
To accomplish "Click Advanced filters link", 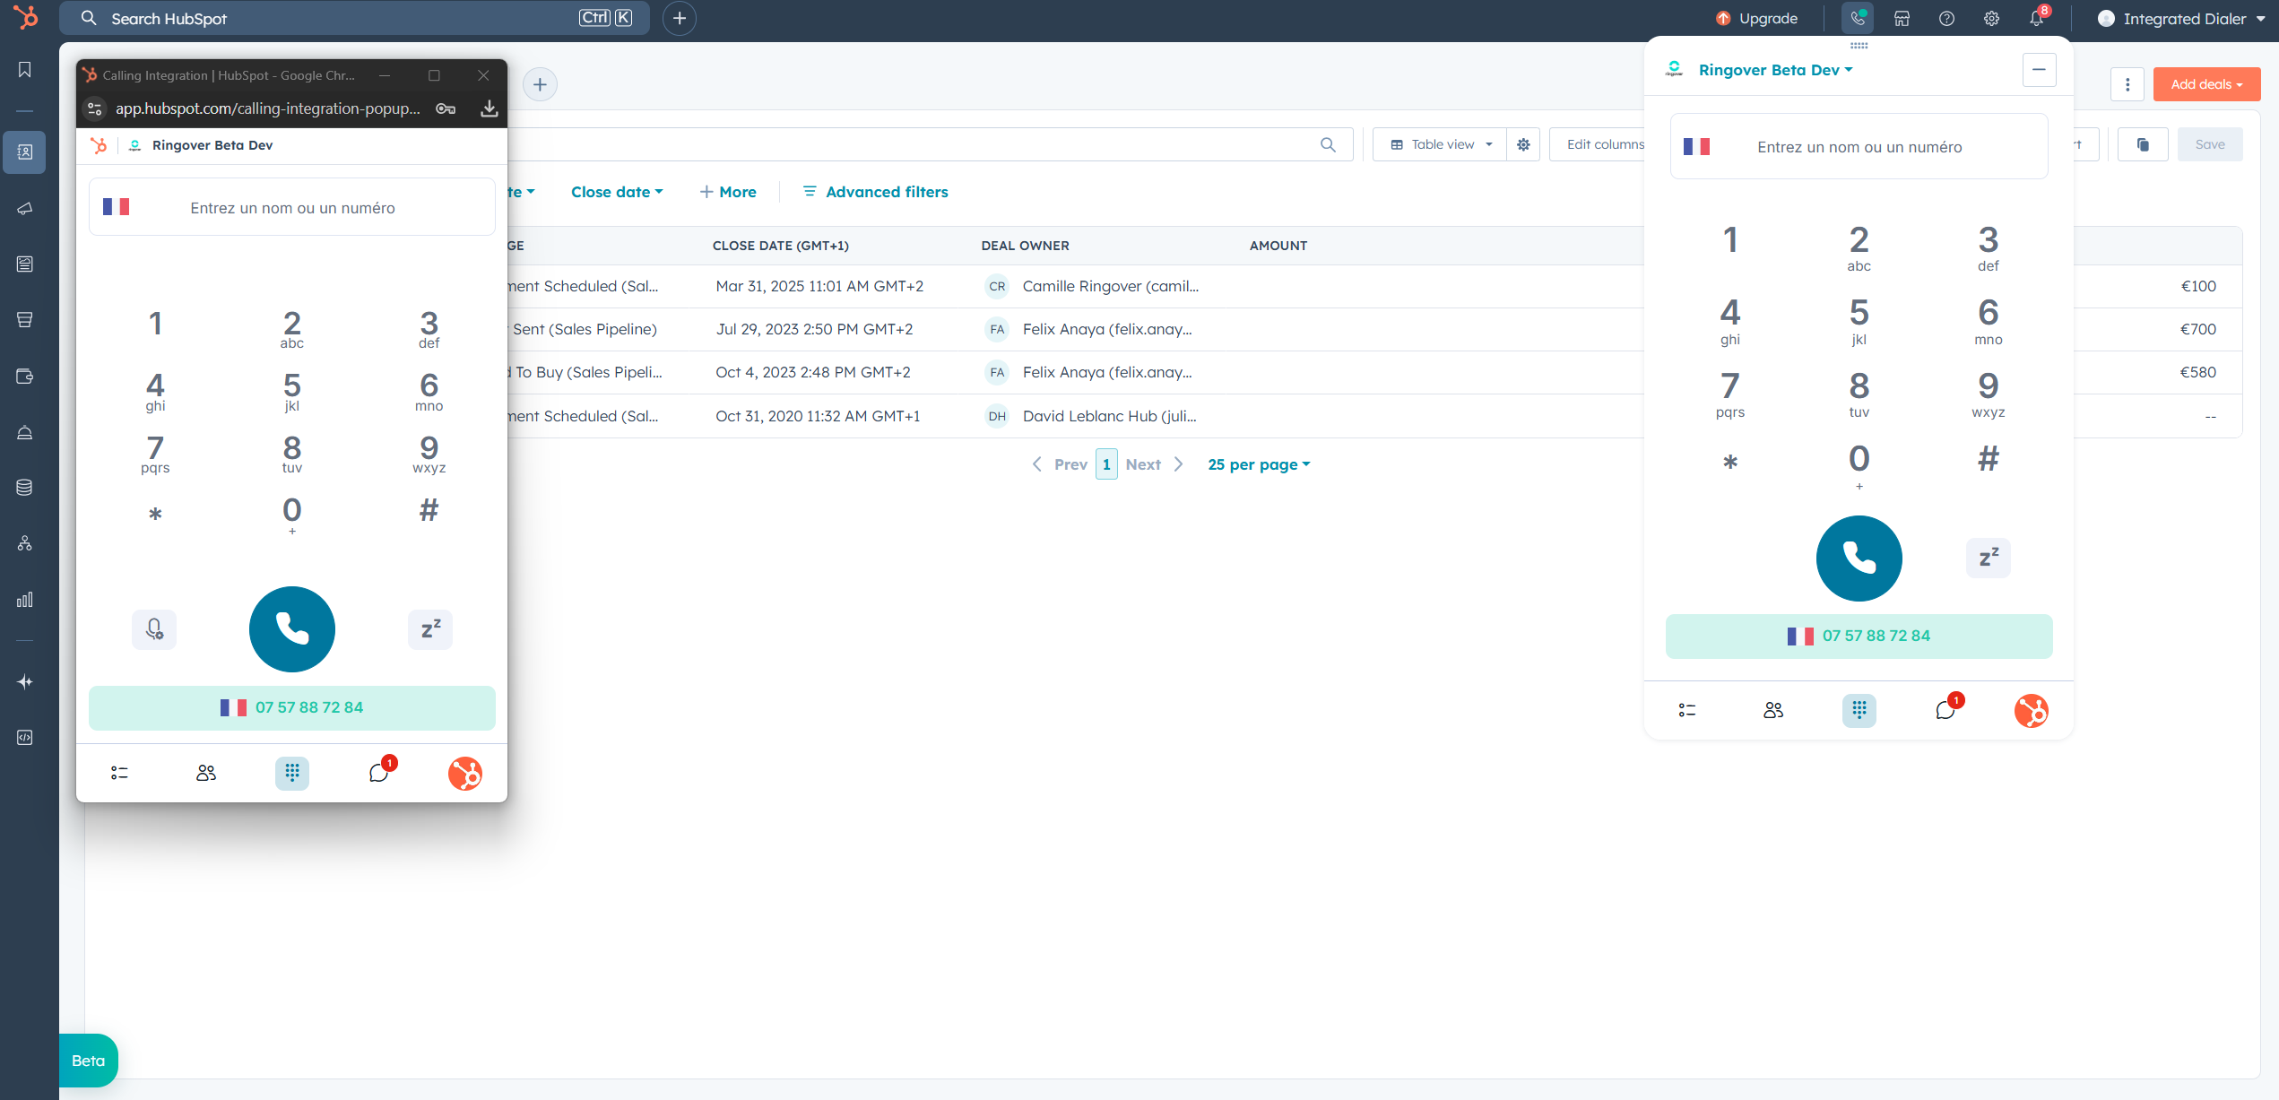I will [875, 192].
